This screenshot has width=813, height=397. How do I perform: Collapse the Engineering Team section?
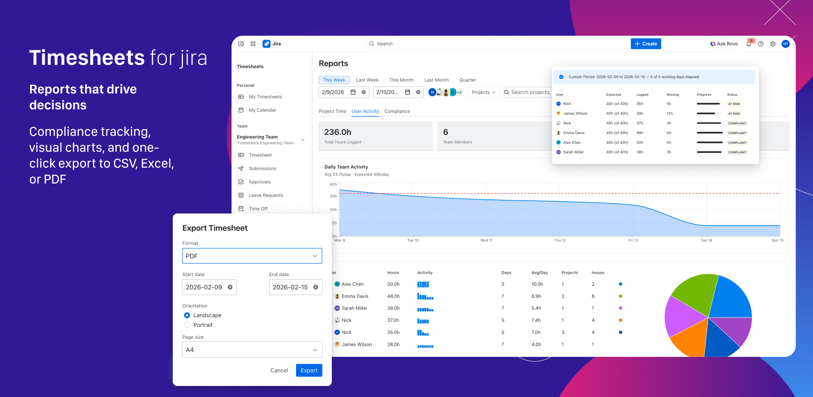tap(302, 139)
